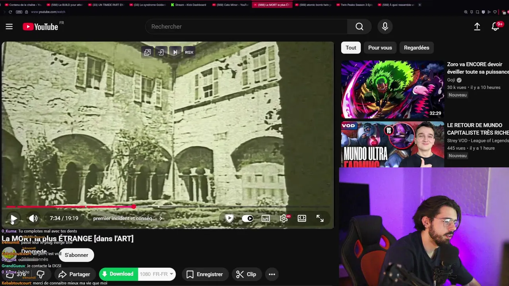Enter fullscreen mode in the player

tap(320, 218)
